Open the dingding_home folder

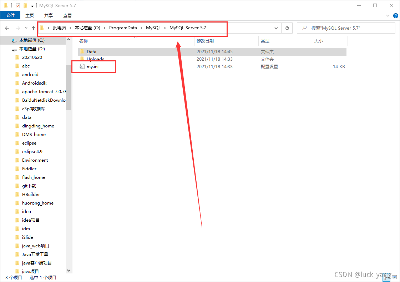click(38, 126)
